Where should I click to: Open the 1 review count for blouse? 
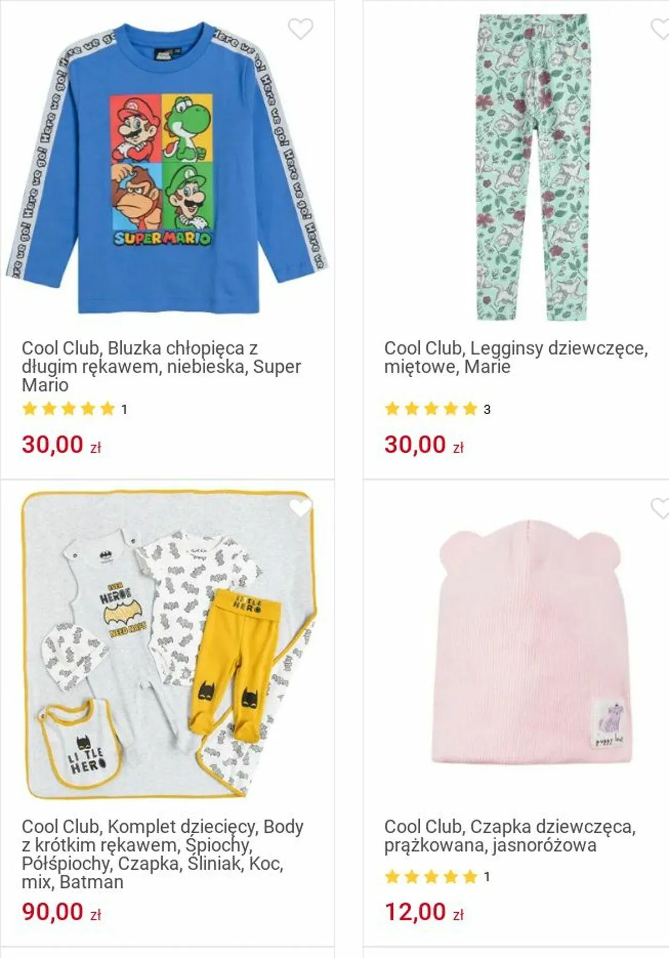[x=124, y=410]
